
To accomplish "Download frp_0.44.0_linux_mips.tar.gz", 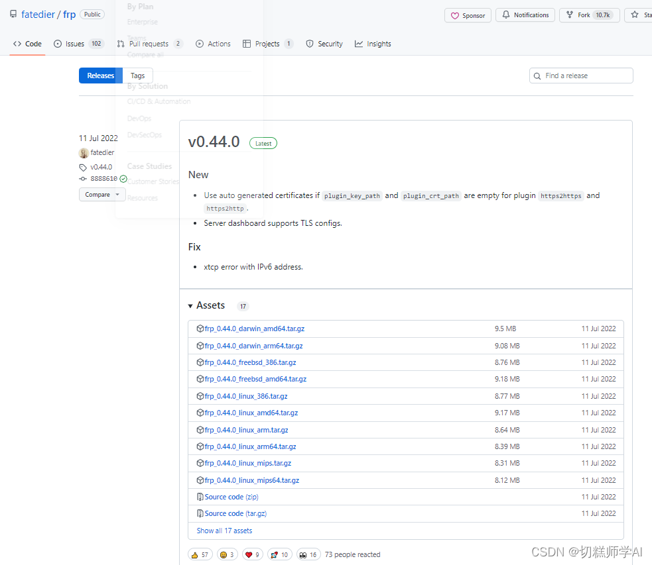I will point(248,463).
